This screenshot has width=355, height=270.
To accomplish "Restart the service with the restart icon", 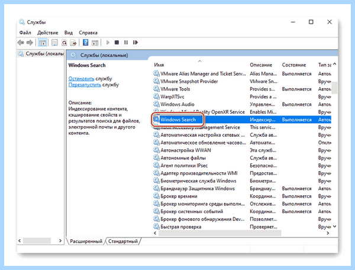I will [135, 43].
